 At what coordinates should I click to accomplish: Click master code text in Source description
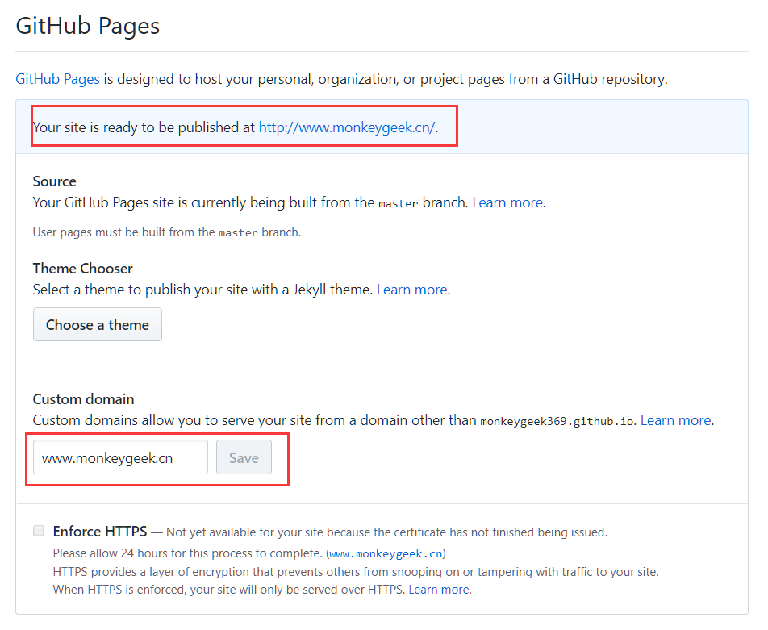399,203
